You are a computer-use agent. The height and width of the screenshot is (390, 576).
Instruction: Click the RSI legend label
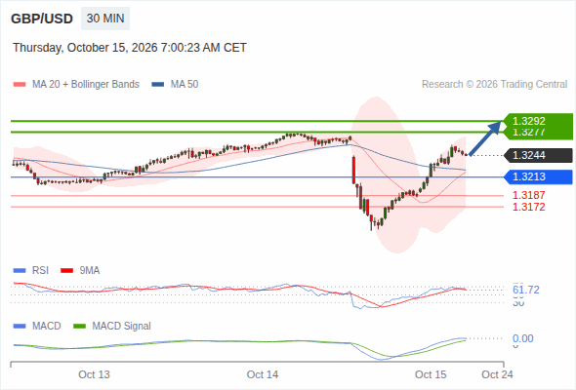click(40, 271)
